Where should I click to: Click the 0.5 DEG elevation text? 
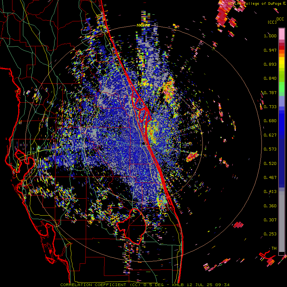(153, 285)
